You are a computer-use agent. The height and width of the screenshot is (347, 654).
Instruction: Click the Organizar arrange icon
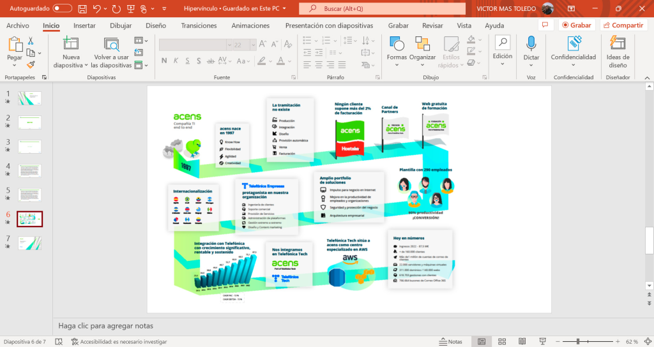pyautogui.click(x=422, y=50)
